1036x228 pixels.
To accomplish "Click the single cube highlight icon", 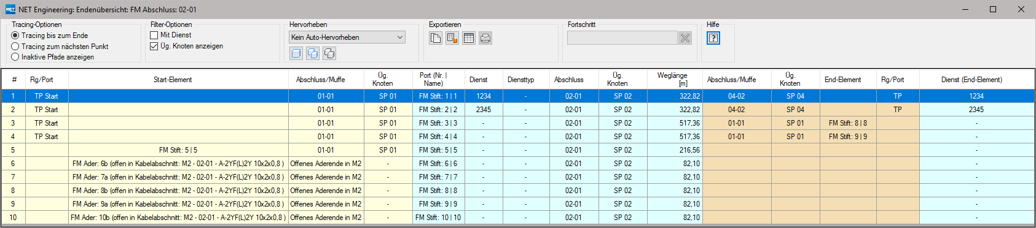I will (296, 53).
